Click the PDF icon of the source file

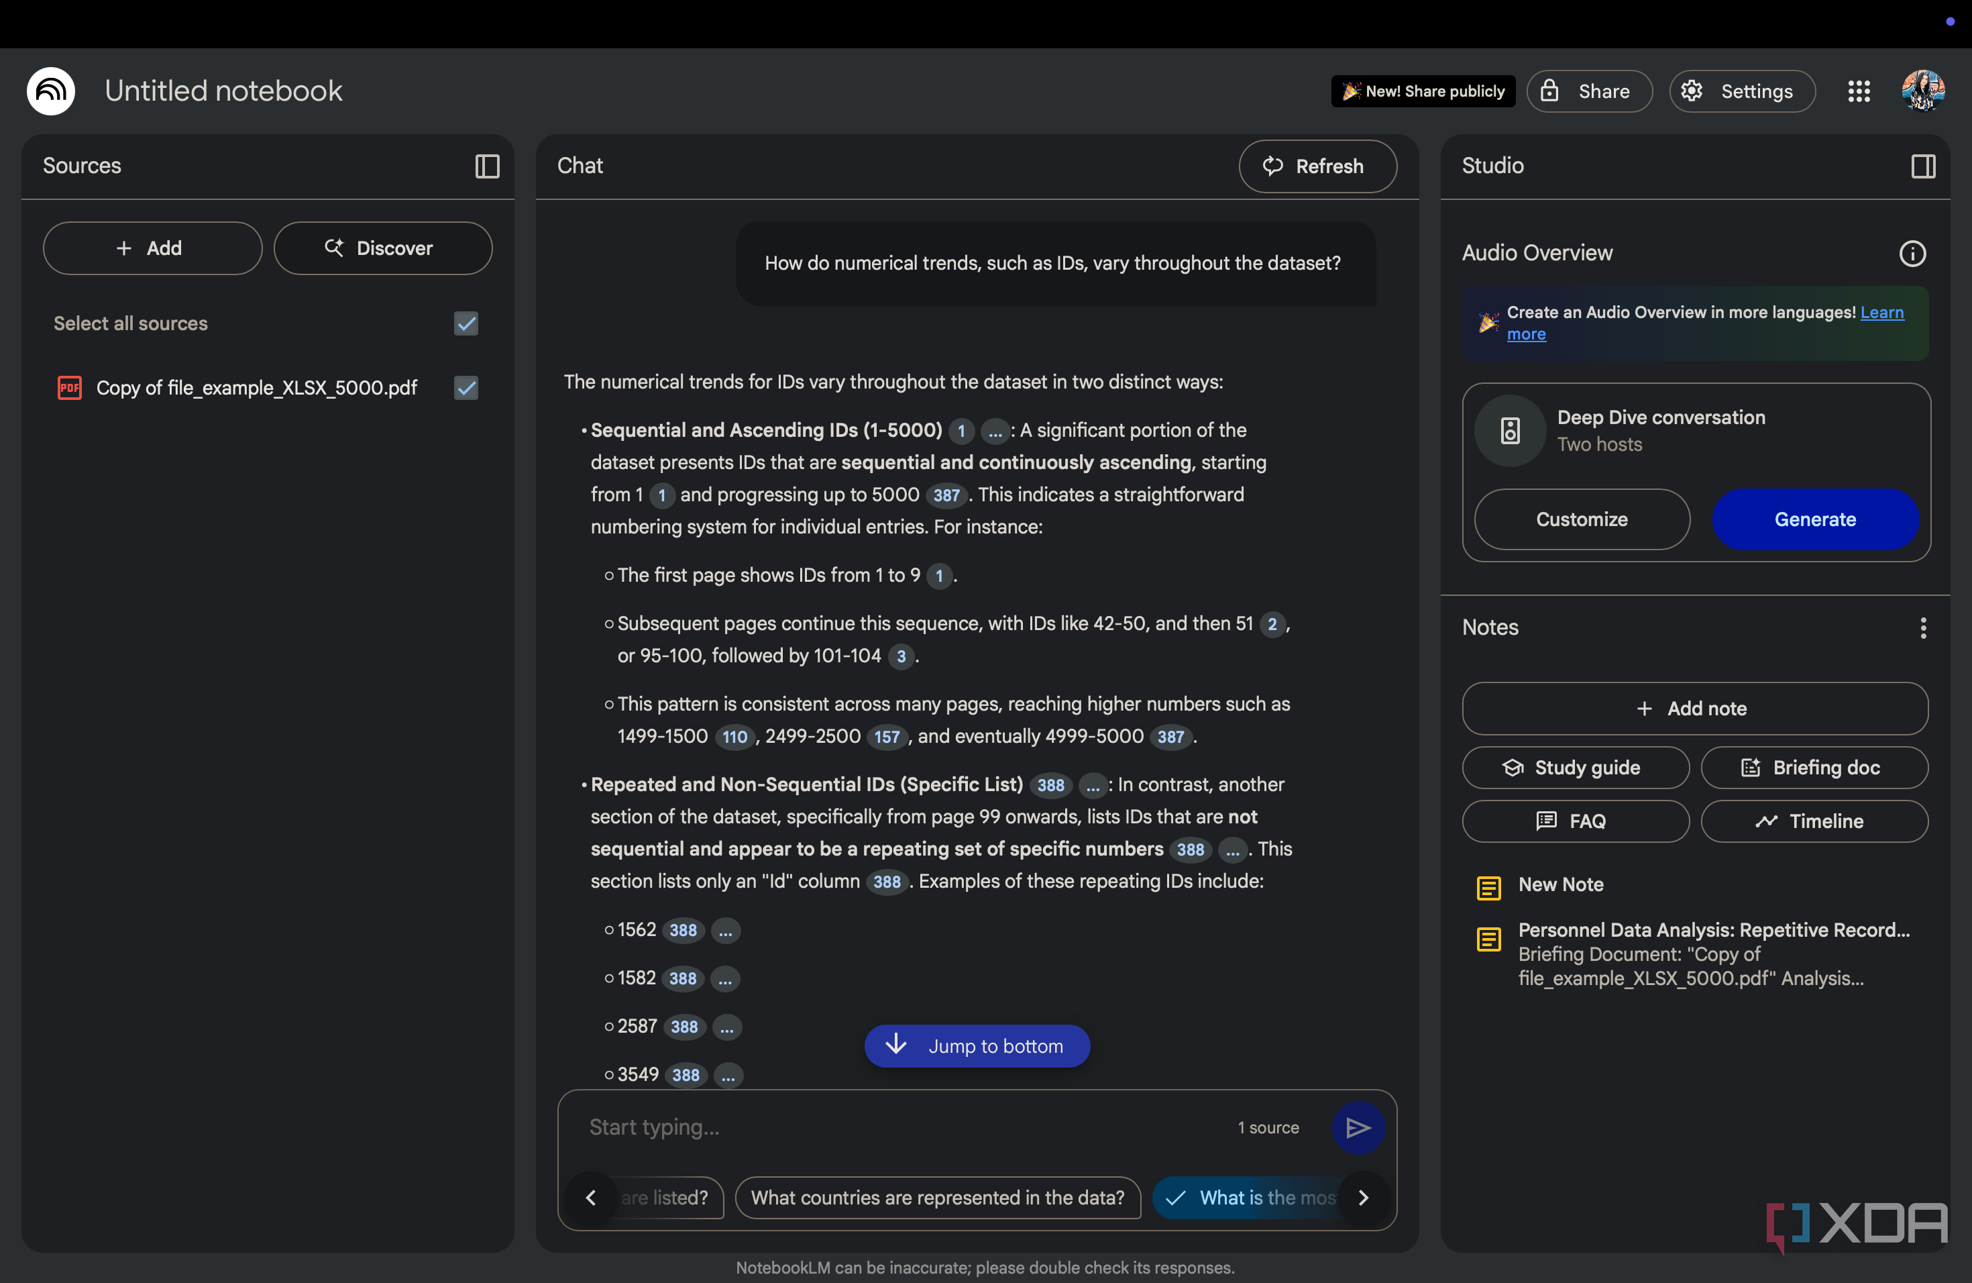pyautogui.click(x=70, y=388)
